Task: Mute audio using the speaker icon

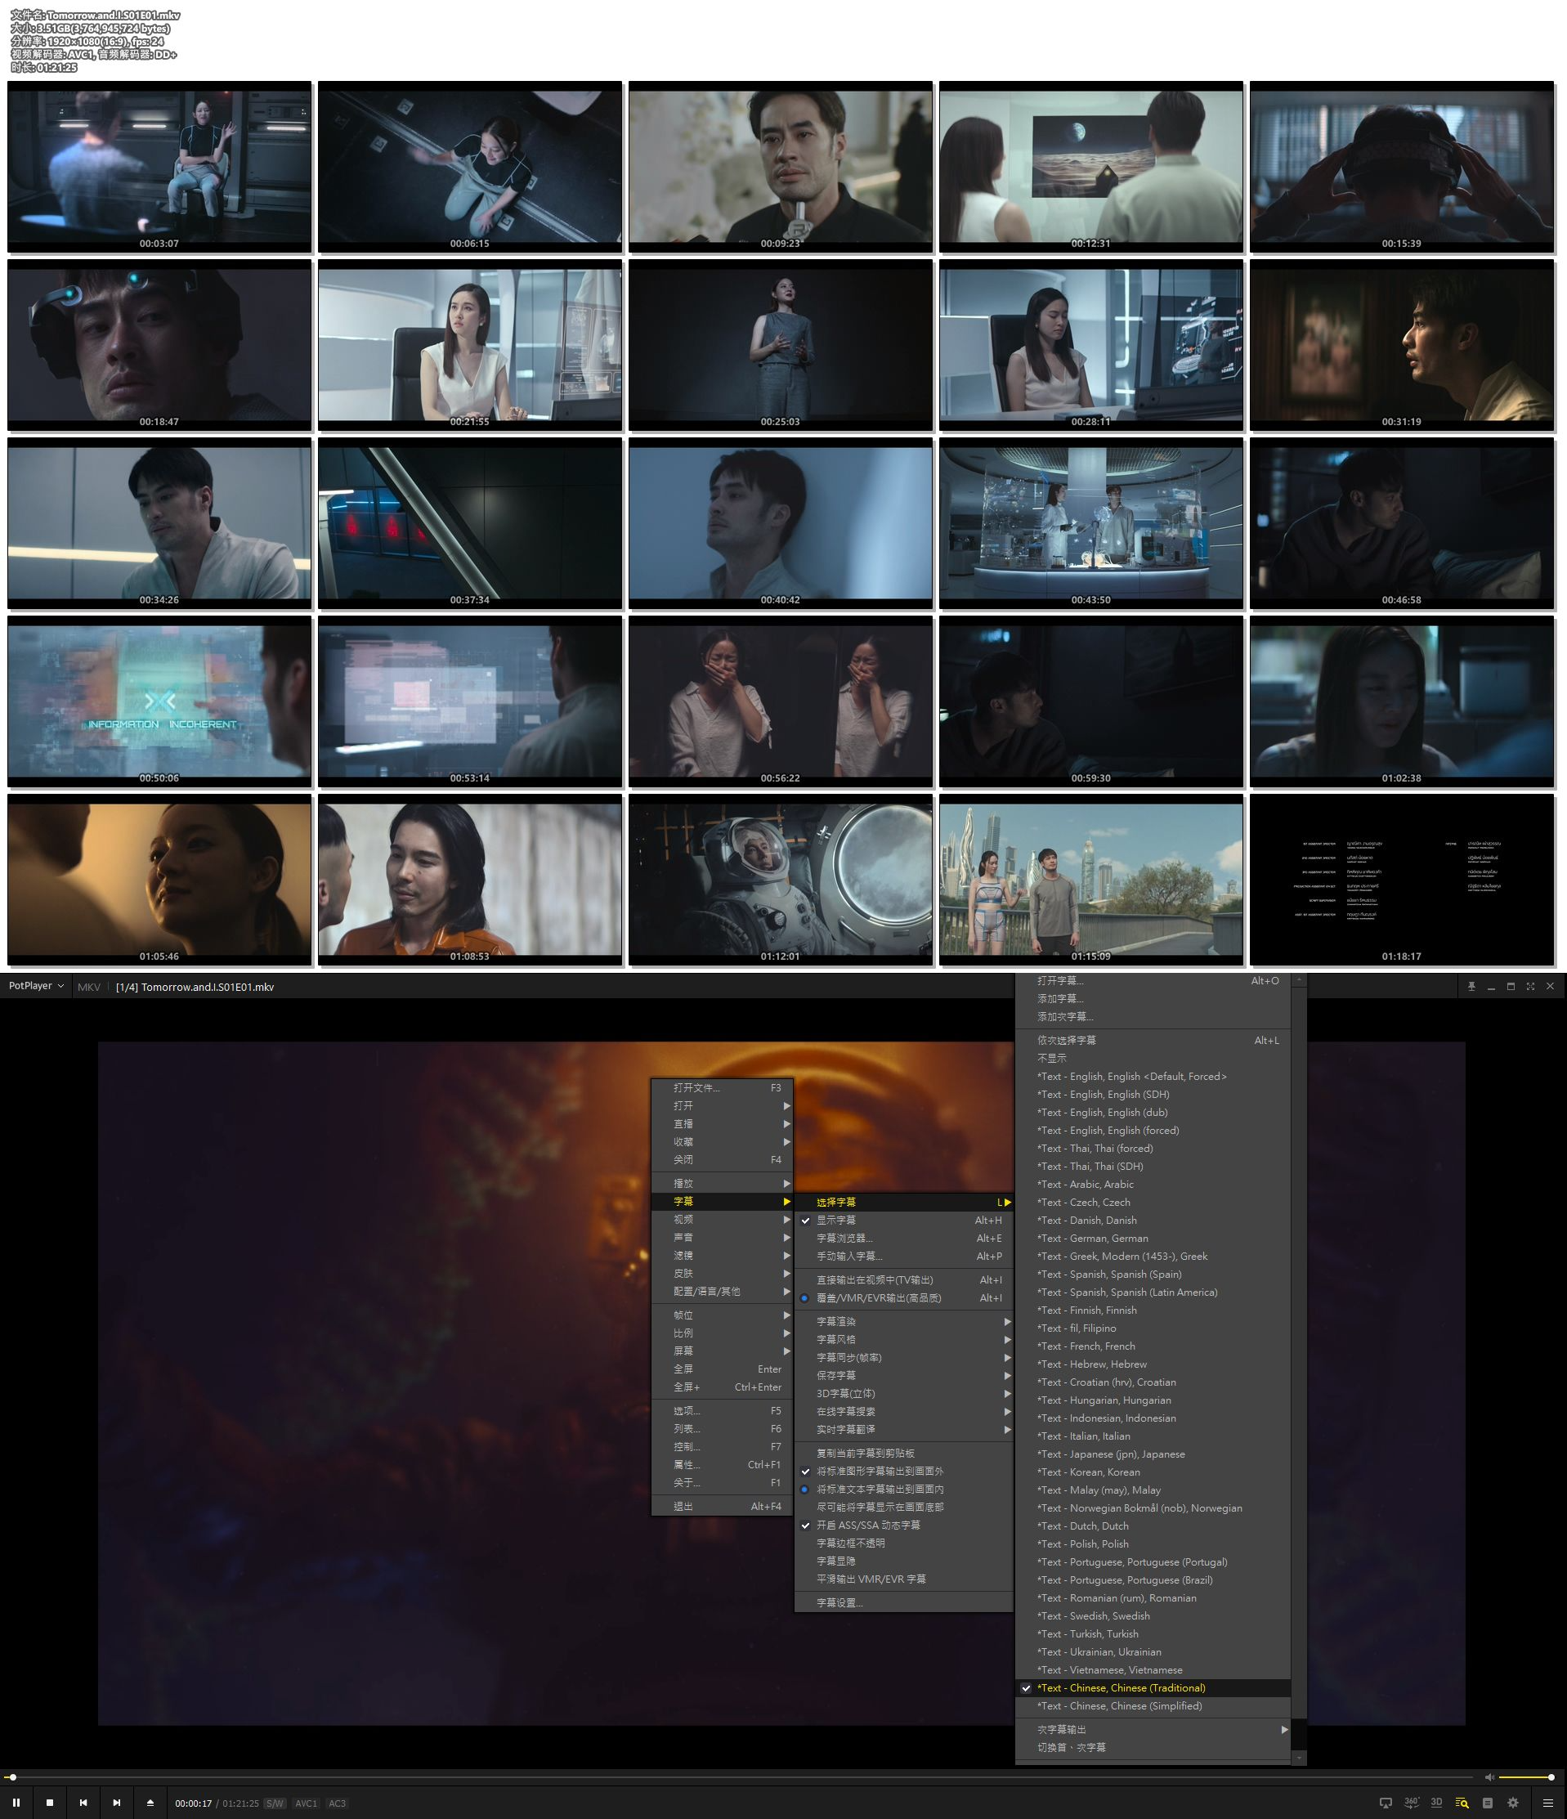Action: click(x=1489, y=1776)
